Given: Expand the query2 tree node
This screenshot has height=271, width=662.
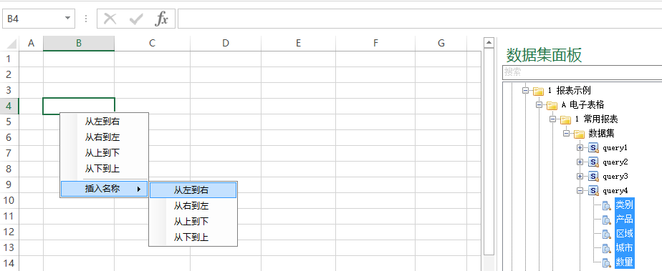Looking at the screenshot, I should [580, 162].
